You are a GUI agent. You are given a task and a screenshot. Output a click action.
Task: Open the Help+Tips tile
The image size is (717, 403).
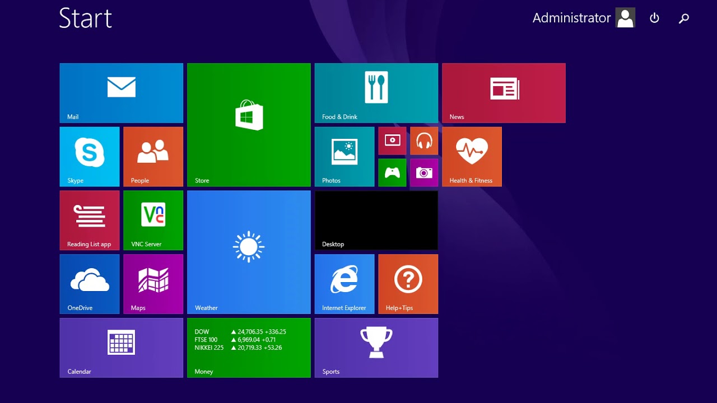[408, 284]
